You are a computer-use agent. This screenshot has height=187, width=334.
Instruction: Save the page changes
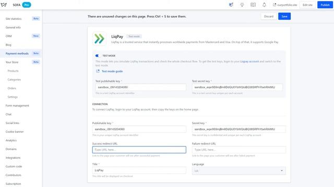pyautogui.click(x=284, y=16)
